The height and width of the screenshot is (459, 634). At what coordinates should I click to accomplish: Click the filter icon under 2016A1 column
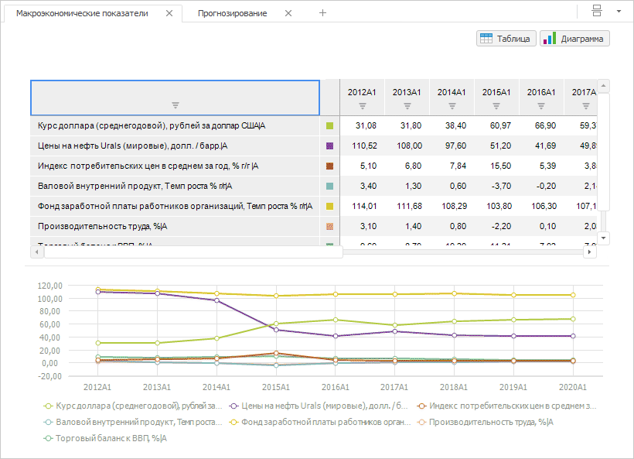coord(541,105)
